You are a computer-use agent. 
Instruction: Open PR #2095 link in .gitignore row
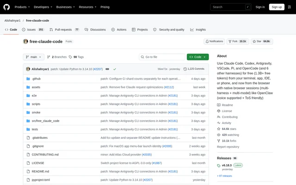(167, 146)
